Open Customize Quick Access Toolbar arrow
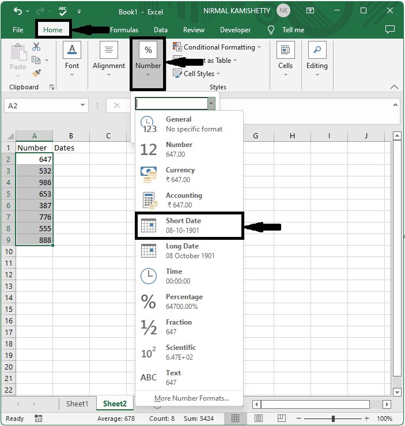 pyautogui.click(x=79, y=12)
